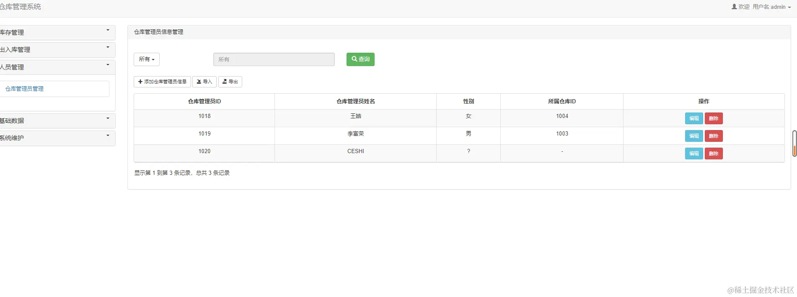Click the 仓库管理员ID column header

pyautogui.click(x=204, y=101)
